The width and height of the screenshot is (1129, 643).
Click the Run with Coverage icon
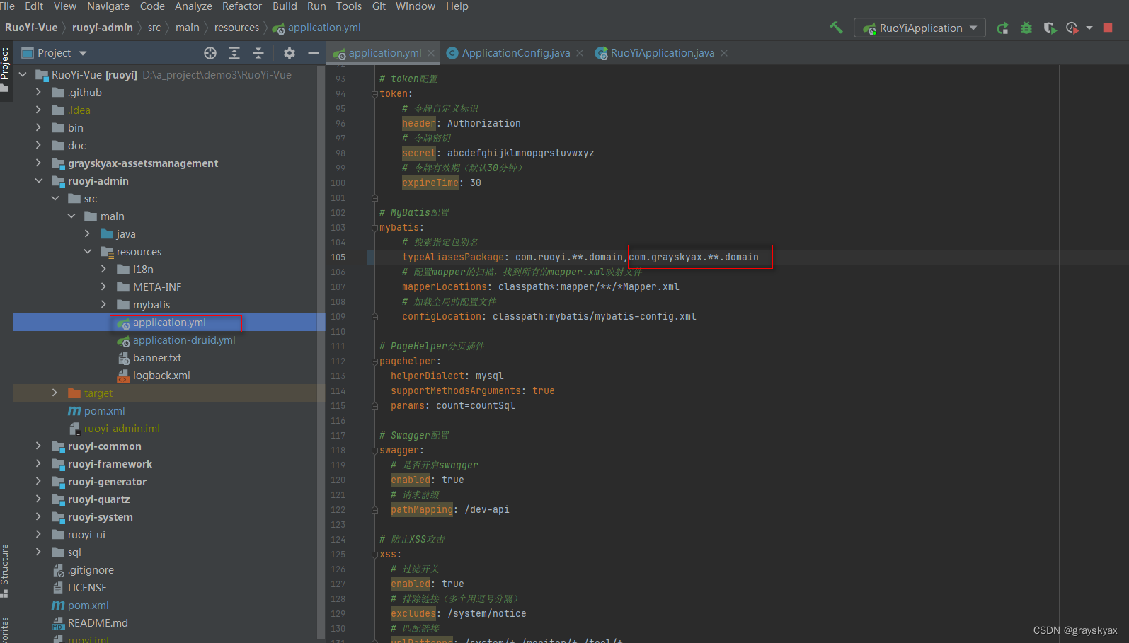(x=1050, y=28)
